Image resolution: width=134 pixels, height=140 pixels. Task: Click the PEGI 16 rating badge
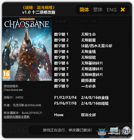[6, 75]
